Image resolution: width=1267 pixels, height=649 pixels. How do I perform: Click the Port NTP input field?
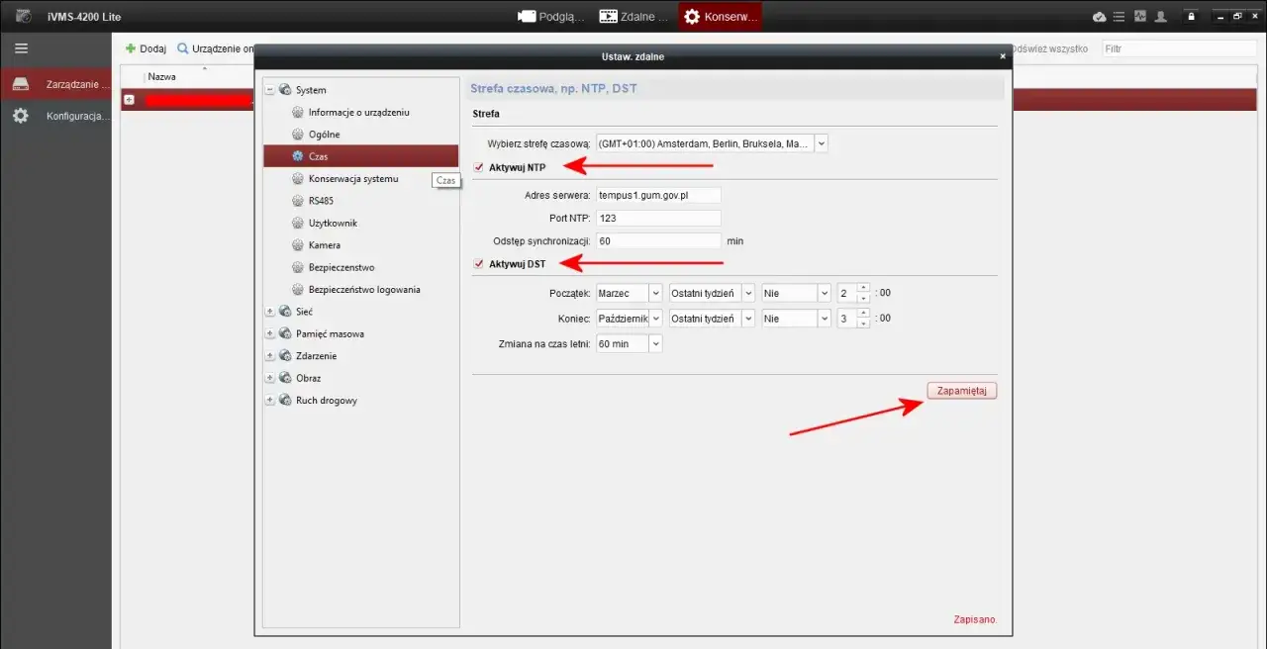(657, 218)
